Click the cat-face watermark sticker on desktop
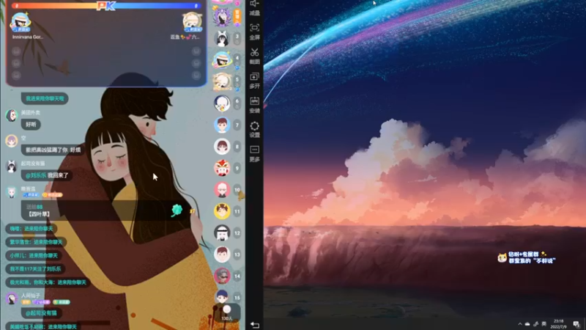This screenshot has width=586, height=330. pos(502,257)
